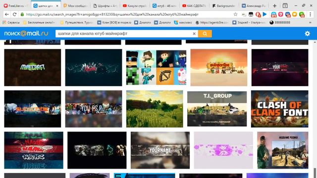The height and width of the screenshot is (178, 317).
Task: Click the blue play extension icon
Action: pyautogui.click(x=264, y=14)
